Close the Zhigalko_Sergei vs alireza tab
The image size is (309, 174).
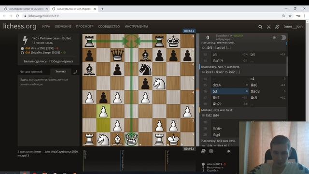[x=46, y=9]
